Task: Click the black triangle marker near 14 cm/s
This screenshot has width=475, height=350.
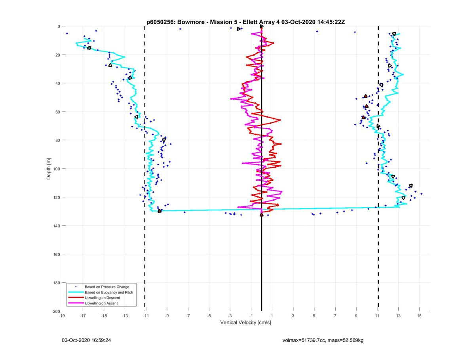Action: pyautogui.click(x=411, y=186)
